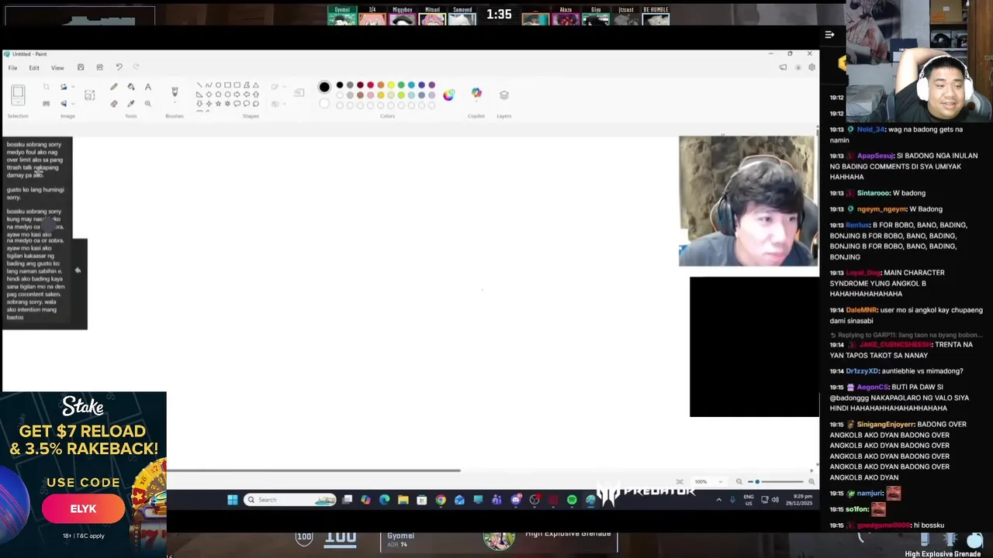
Task: Click the Redo arrow icon
Action: tap(136, 67)
